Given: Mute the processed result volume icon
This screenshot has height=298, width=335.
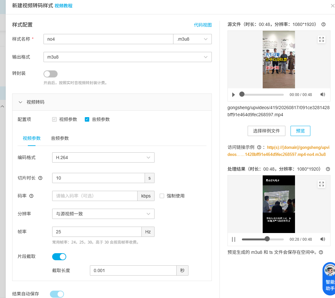Looking at the screenshot, I should [323, 239].
